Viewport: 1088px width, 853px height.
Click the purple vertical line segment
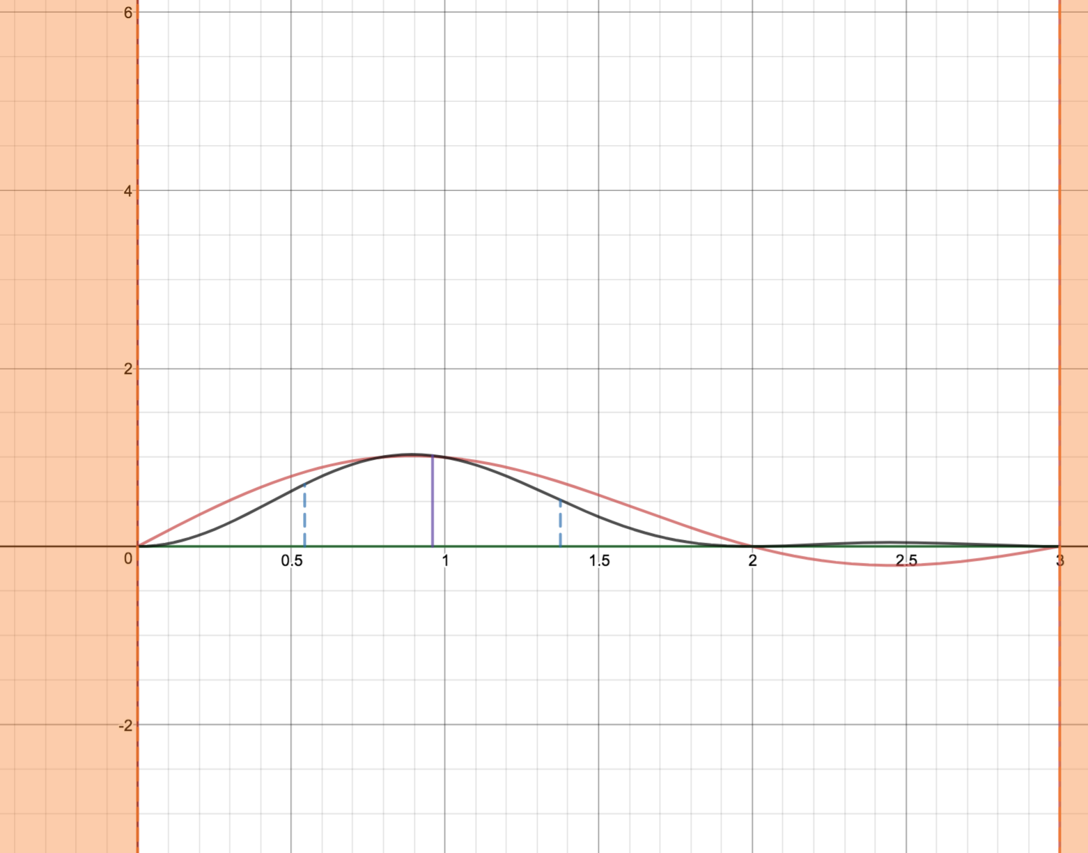(433, 502)
